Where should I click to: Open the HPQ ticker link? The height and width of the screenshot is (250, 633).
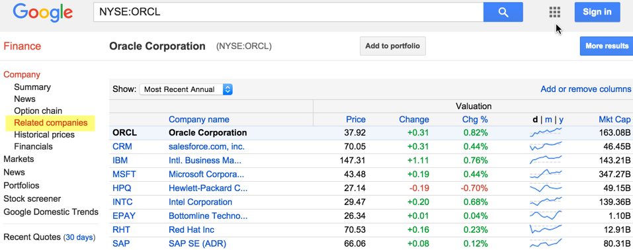point(122,188)
